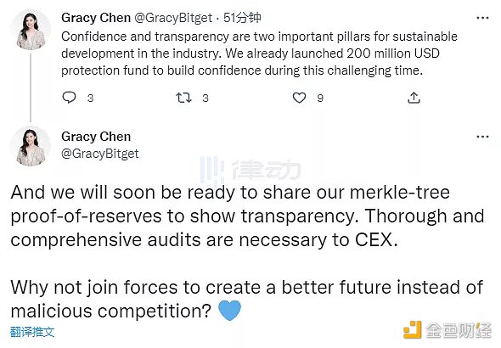Click the 翻译推文 translate tweet link

tap(32, 332)
